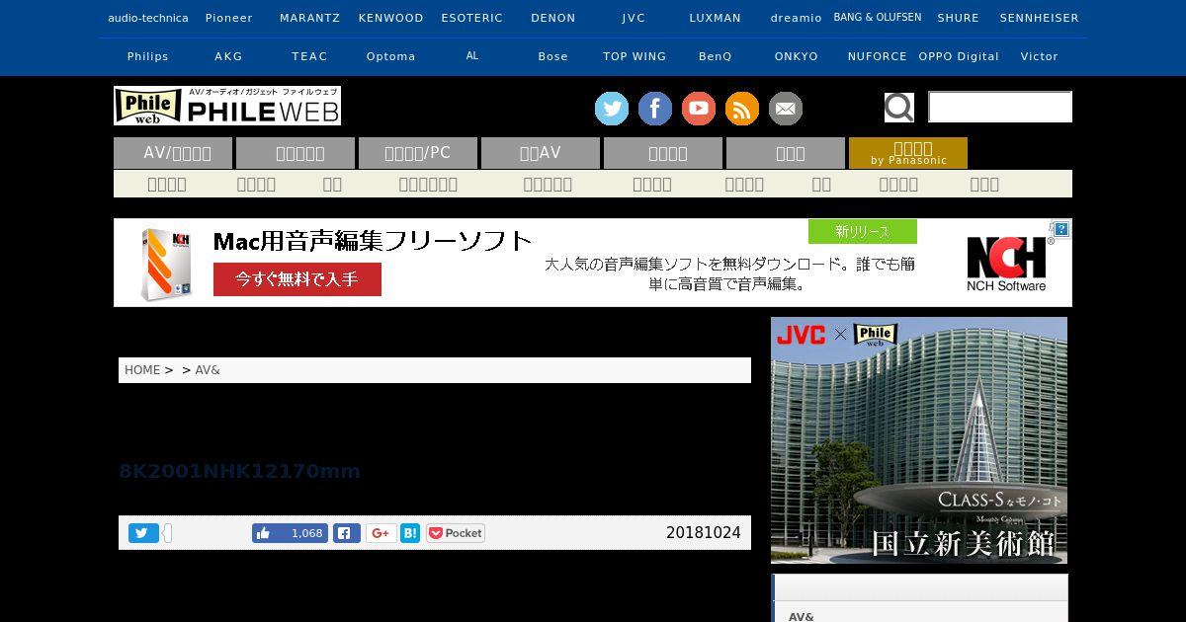
Task: Open the BANG & OLUFSEN brand link
Action: [x=878, y=18]
